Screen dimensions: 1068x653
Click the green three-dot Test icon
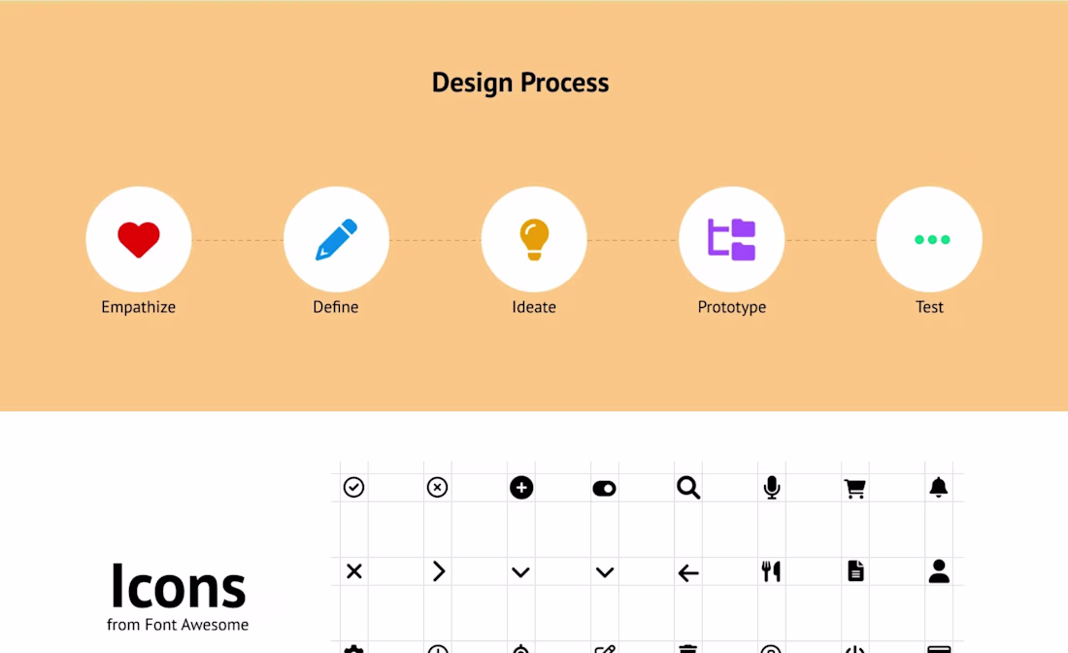coord(932,239)
